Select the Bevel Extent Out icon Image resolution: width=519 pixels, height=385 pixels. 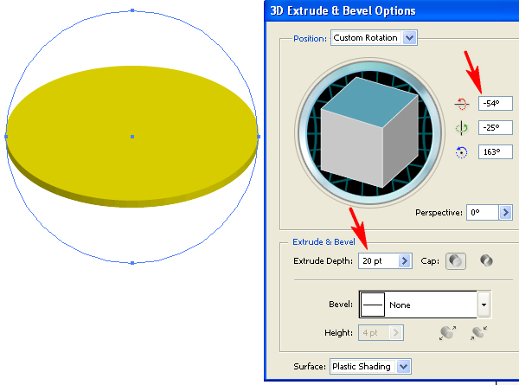pos(448,333)
